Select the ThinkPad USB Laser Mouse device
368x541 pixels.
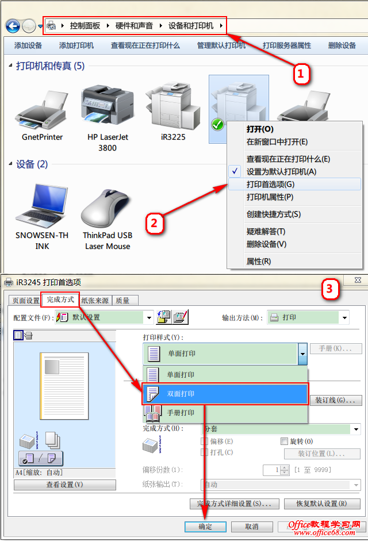[107, 209]
